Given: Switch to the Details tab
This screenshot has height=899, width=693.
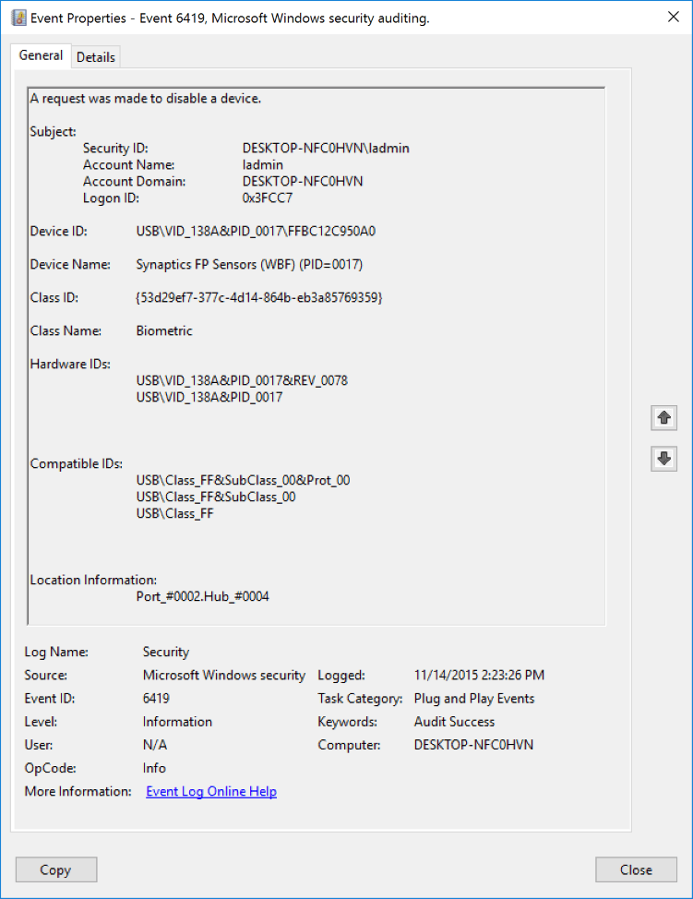Looking at the screenshot, I should (96, 57).
